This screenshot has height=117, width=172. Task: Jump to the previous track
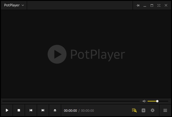(31, 110)
